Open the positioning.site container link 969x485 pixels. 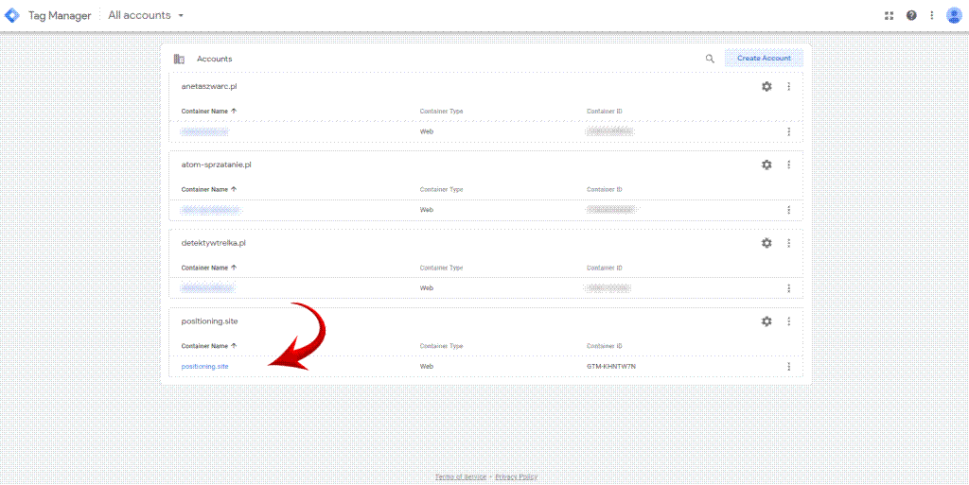pos(204,367)
